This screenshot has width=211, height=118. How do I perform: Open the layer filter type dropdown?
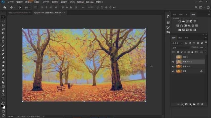pos(177,43)
